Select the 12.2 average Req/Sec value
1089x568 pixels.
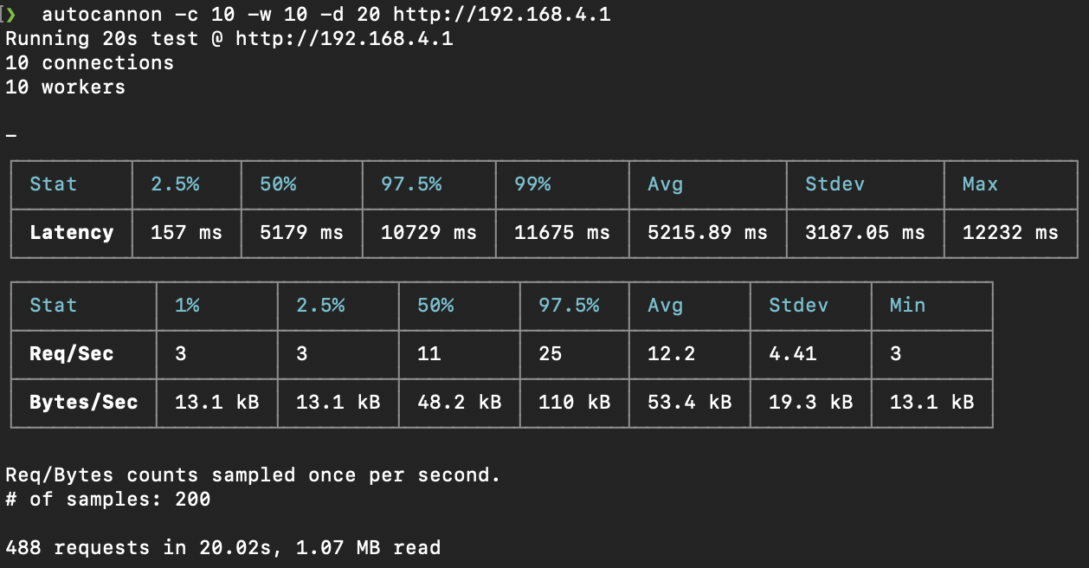671,354
